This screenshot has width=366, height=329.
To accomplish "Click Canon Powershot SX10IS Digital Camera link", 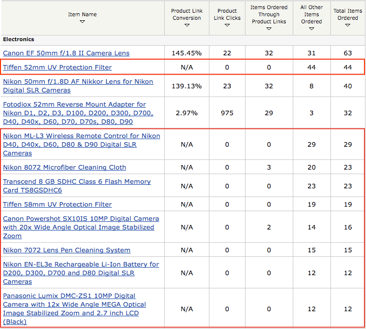I will coord(81,227).
